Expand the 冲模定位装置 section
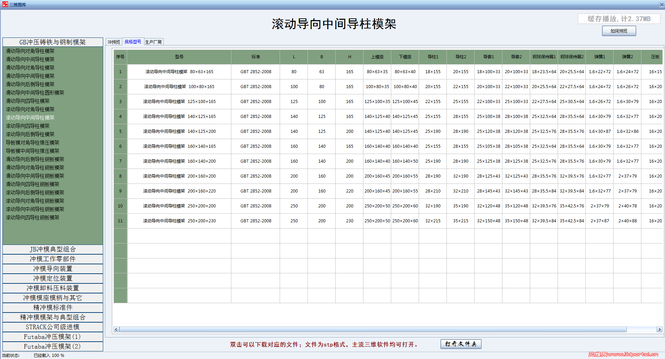Viewport: 665px width, 359px height. (53, 279)
